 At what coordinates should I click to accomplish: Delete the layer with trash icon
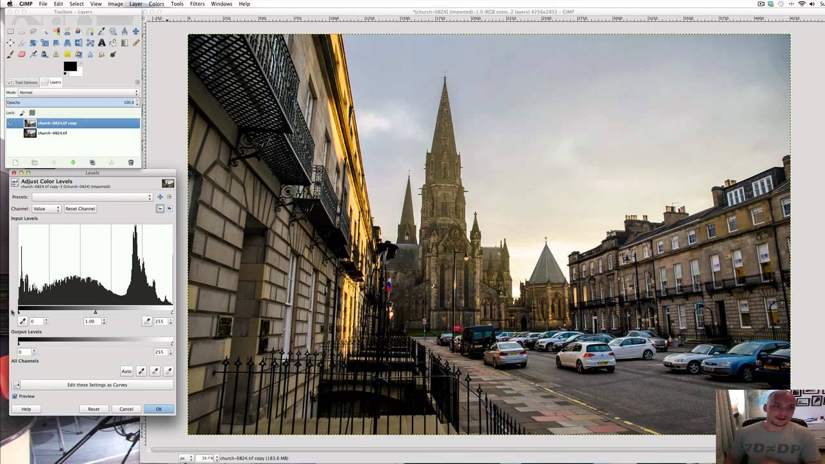pyautogui.click(x=131, y=162)
